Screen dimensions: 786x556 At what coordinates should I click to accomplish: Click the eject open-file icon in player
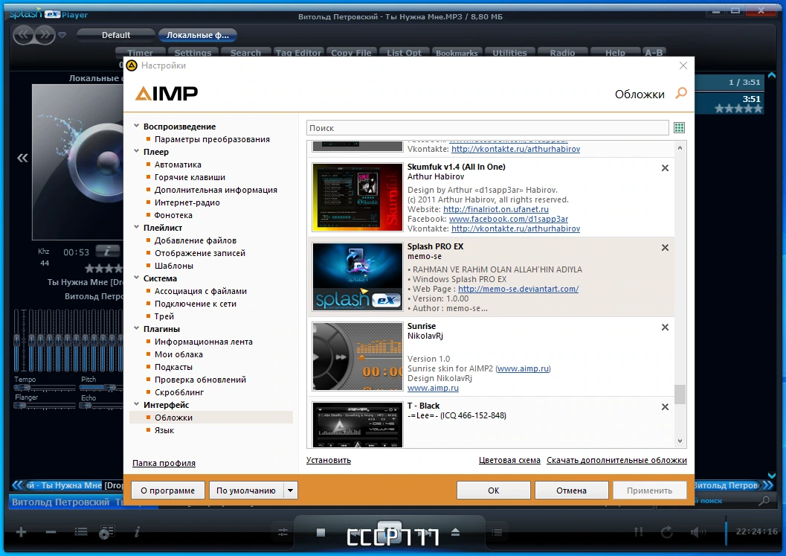[455, 532]
